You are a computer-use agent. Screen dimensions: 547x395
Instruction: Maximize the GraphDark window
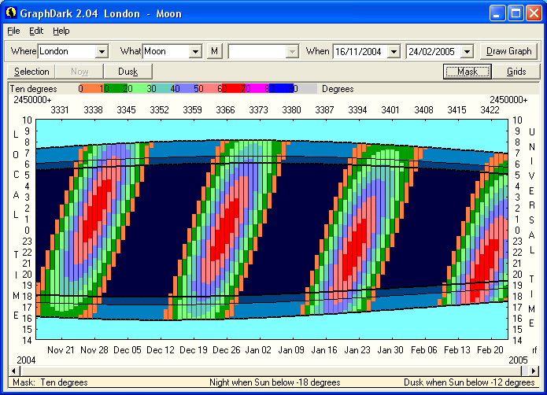point(516,13)
